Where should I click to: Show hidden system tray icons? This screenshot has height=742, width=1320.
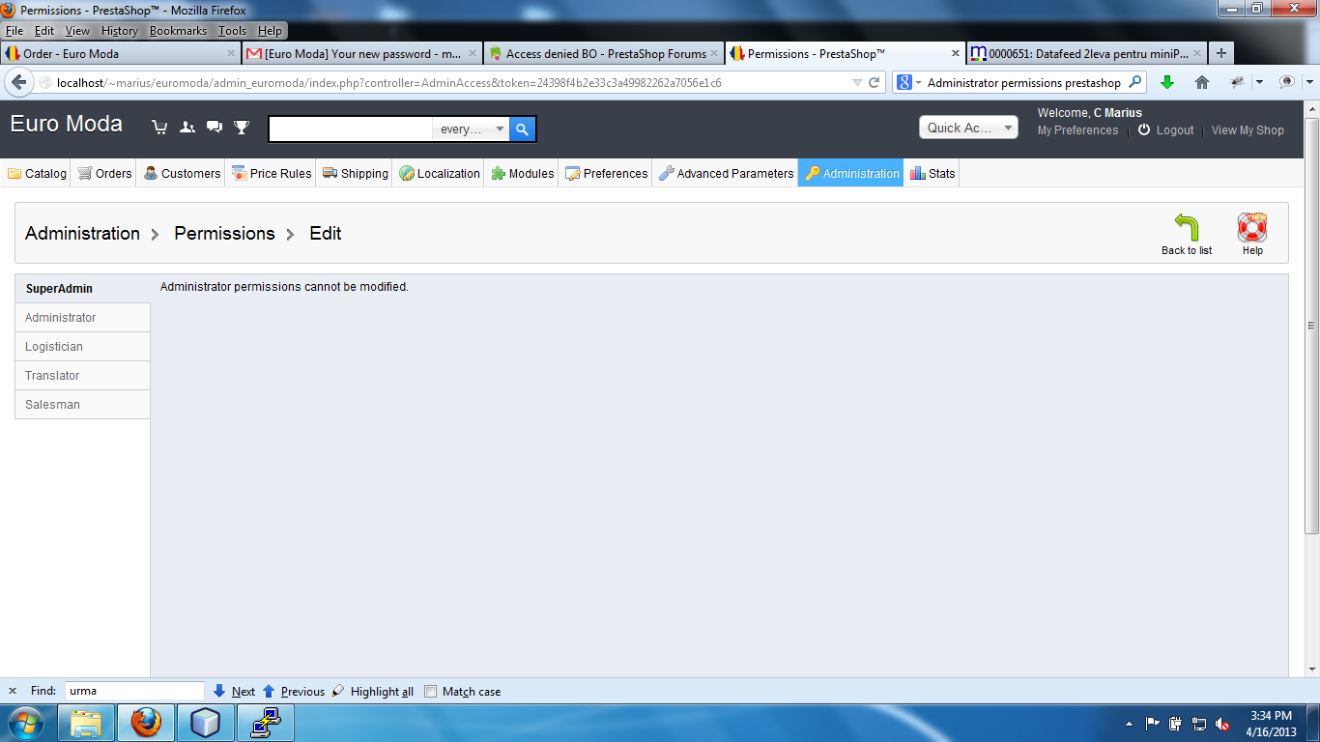(x=1130, y=724)
